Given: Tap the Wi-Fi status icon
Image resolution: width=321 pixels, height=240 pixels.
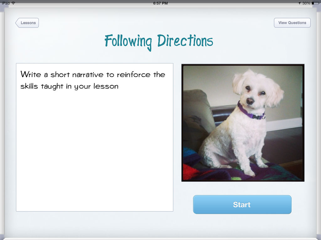Looking at the screenshot, I should coord(13,3).
